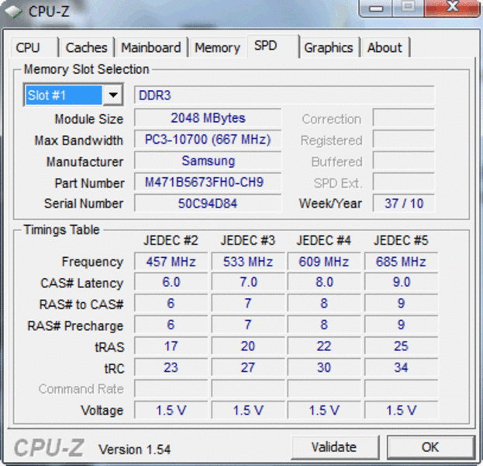Click the Part Number label
The height and width of the screenshot is (466, 483).
pyautogui.click(x=90, y=183)
